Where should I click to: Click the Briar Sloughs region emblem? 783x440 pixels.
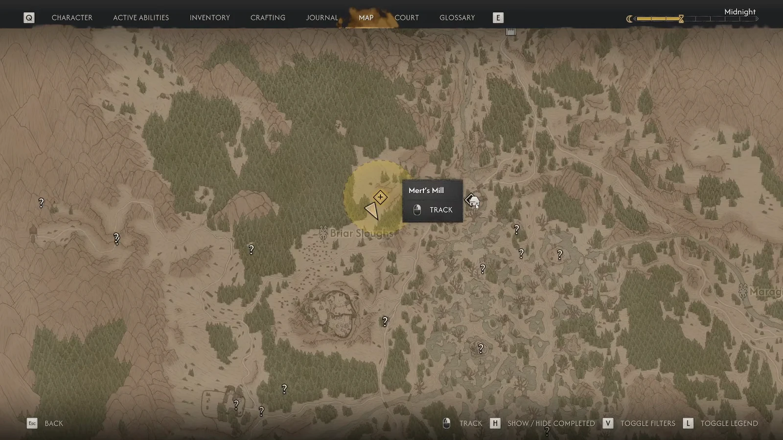[x=323, y=234]
